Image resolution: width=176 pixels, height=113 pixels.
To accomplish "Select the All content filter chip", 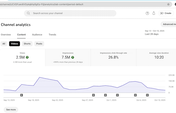I will coord(4,44).
